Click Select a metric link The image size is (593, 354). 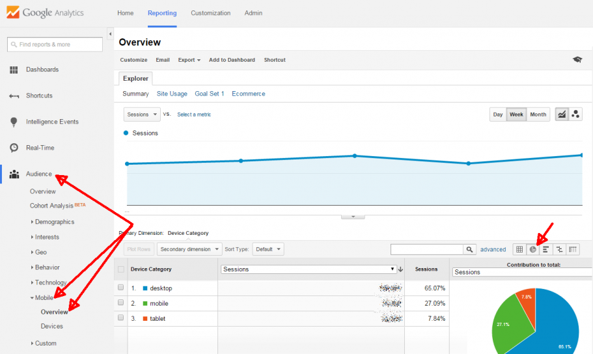point(194,115)
